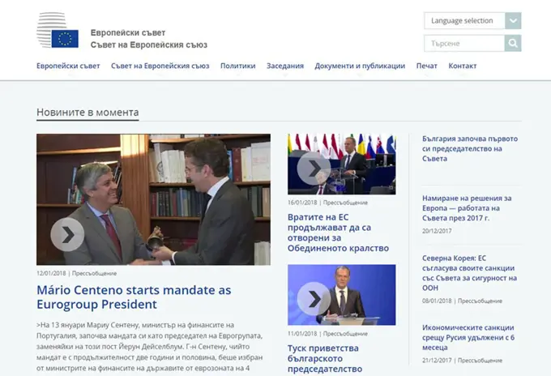Select the Политики menu item

pyautogui.click(x=237, y=66)
